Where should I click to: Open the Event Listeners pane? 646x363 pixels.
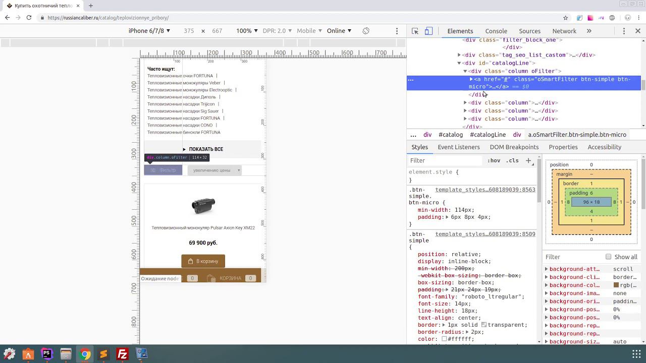point(459,147)
